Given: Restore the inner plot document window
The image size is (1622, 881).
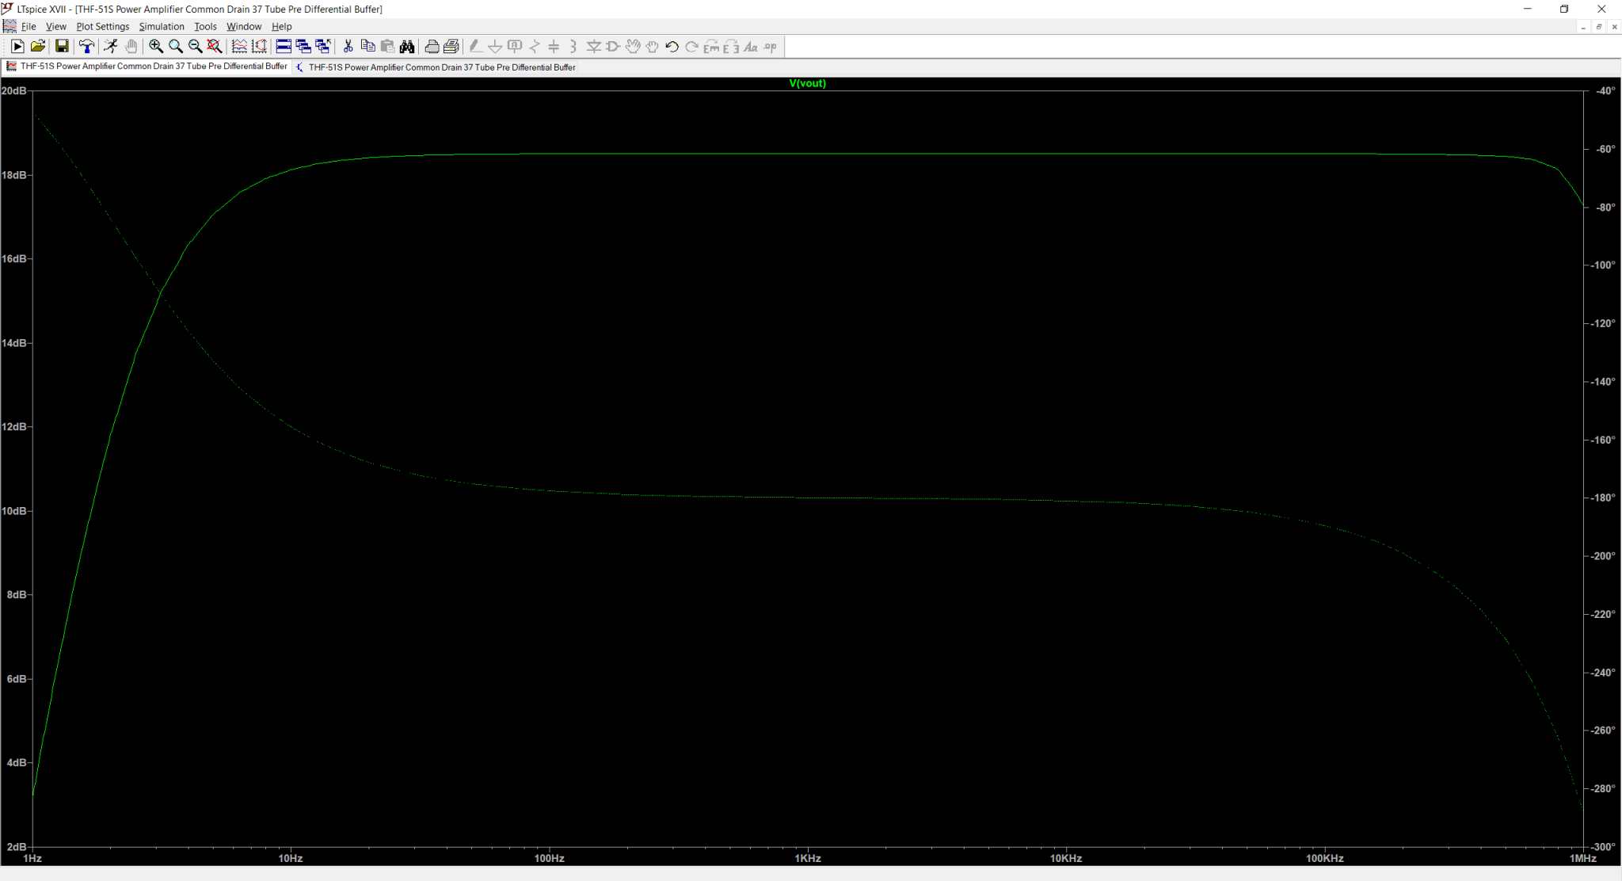Looking at the screenshot, I should pos(1598,27).
